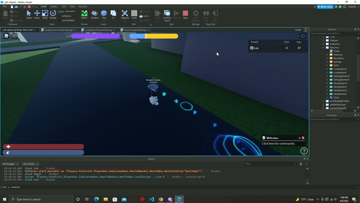The width and height of the screenshot is (360, 203).
Task: Open the Mode Geometric dropdown
Action: pos(71,12)
